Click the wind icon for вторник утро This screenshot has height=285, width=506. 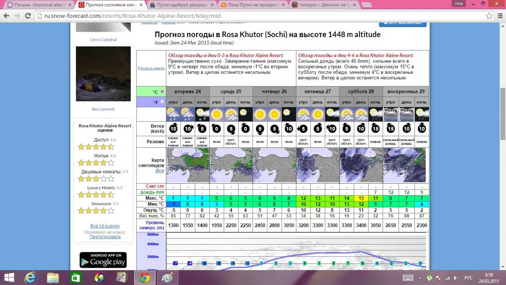point(173,129)
